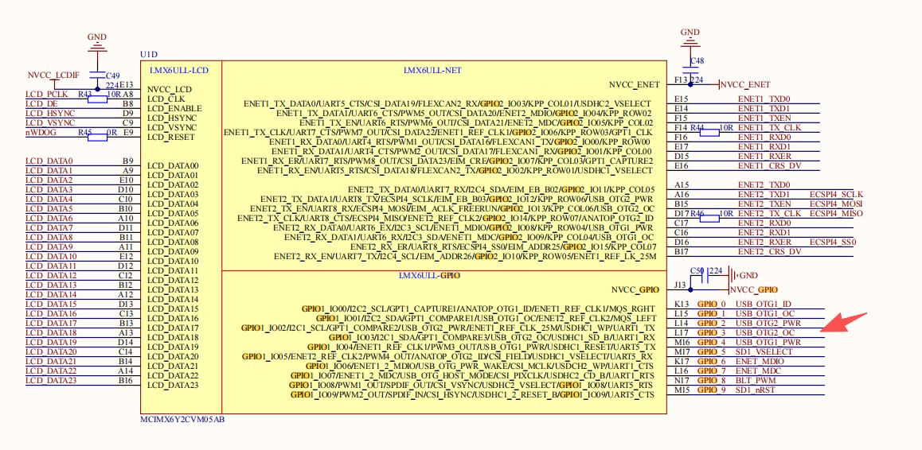Click the USB_OTG2_OC net label
922x450 pixels.
(x=765, y=332)
